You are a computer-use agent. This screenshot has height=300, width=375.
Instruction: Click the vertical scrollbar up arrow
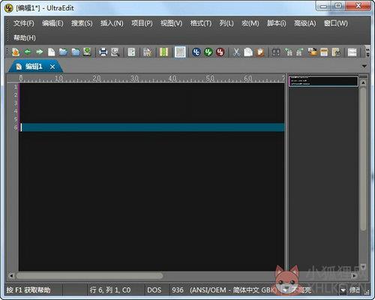363,82
